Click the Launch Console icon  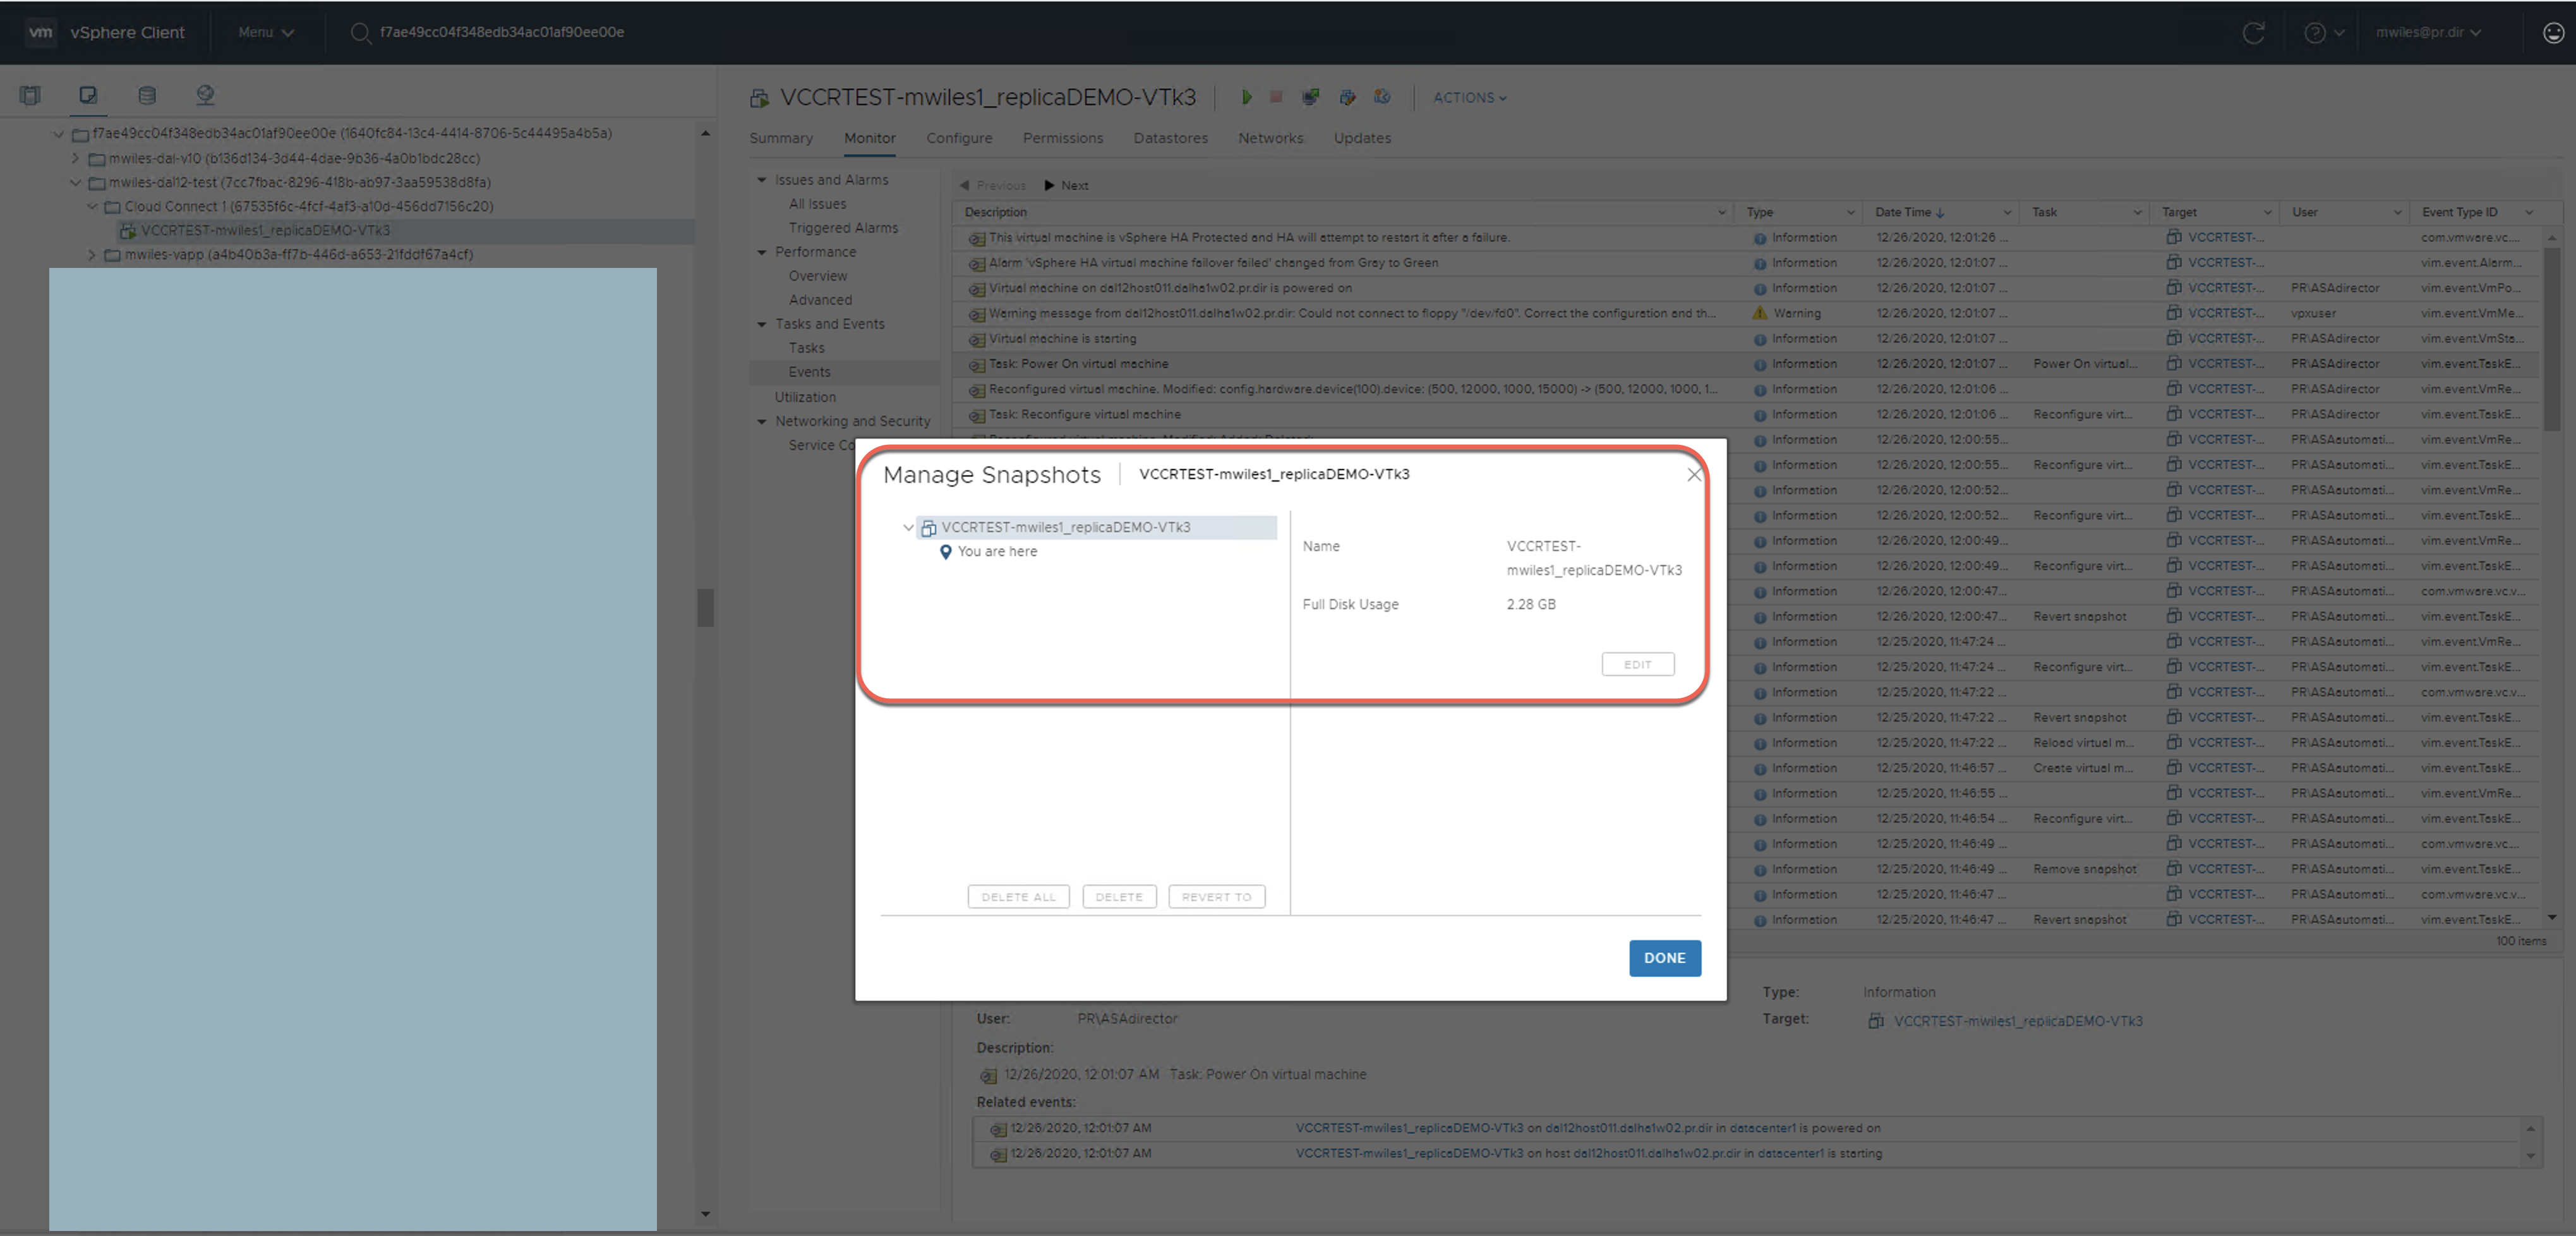click(1310, 97)
